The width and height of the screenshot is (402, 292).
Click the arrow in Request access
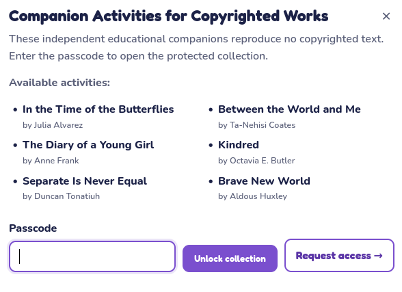click(379, 256)
